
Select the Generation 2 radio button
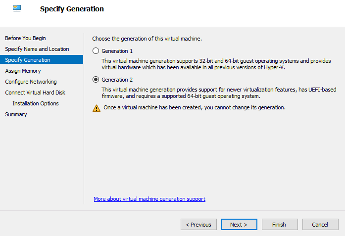point(96,80)
